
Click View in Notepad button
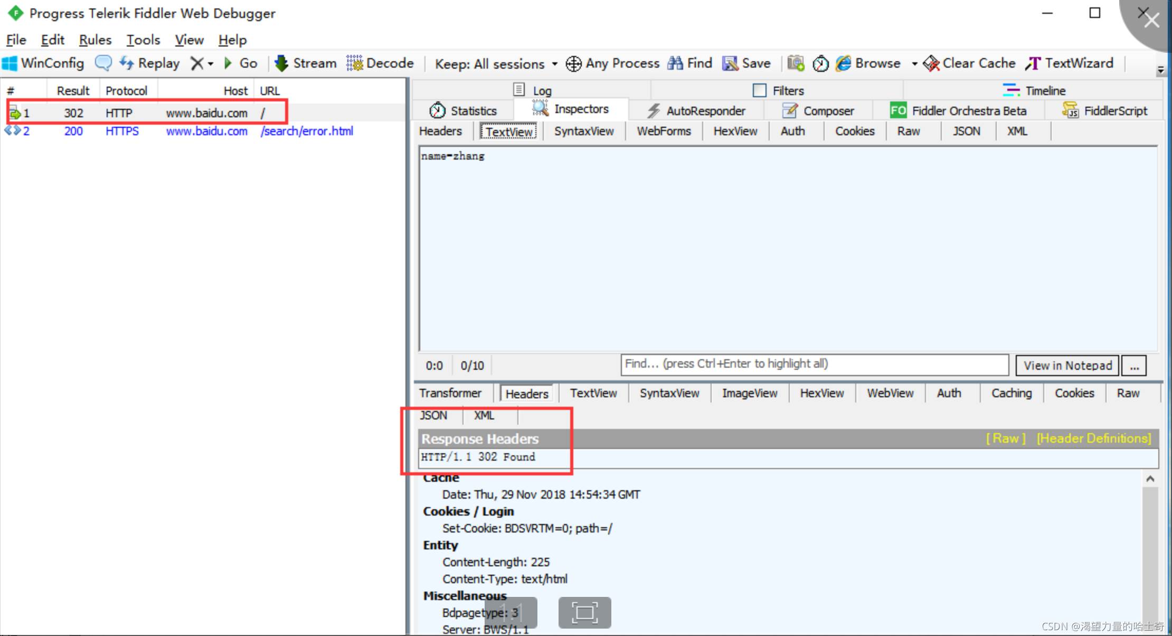point(1067,366)
